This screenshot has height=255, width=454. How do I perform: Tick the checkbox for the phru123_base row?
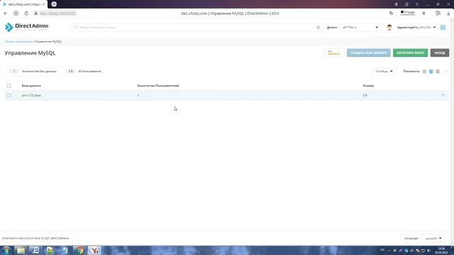9,96
